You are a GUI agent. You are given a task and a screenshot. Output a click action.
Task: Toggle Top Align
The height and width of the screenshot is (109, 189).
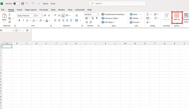pyautogui.click(x=55, y=15)
